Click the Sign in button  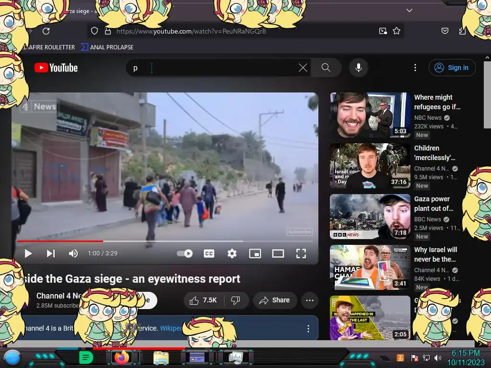452,68
